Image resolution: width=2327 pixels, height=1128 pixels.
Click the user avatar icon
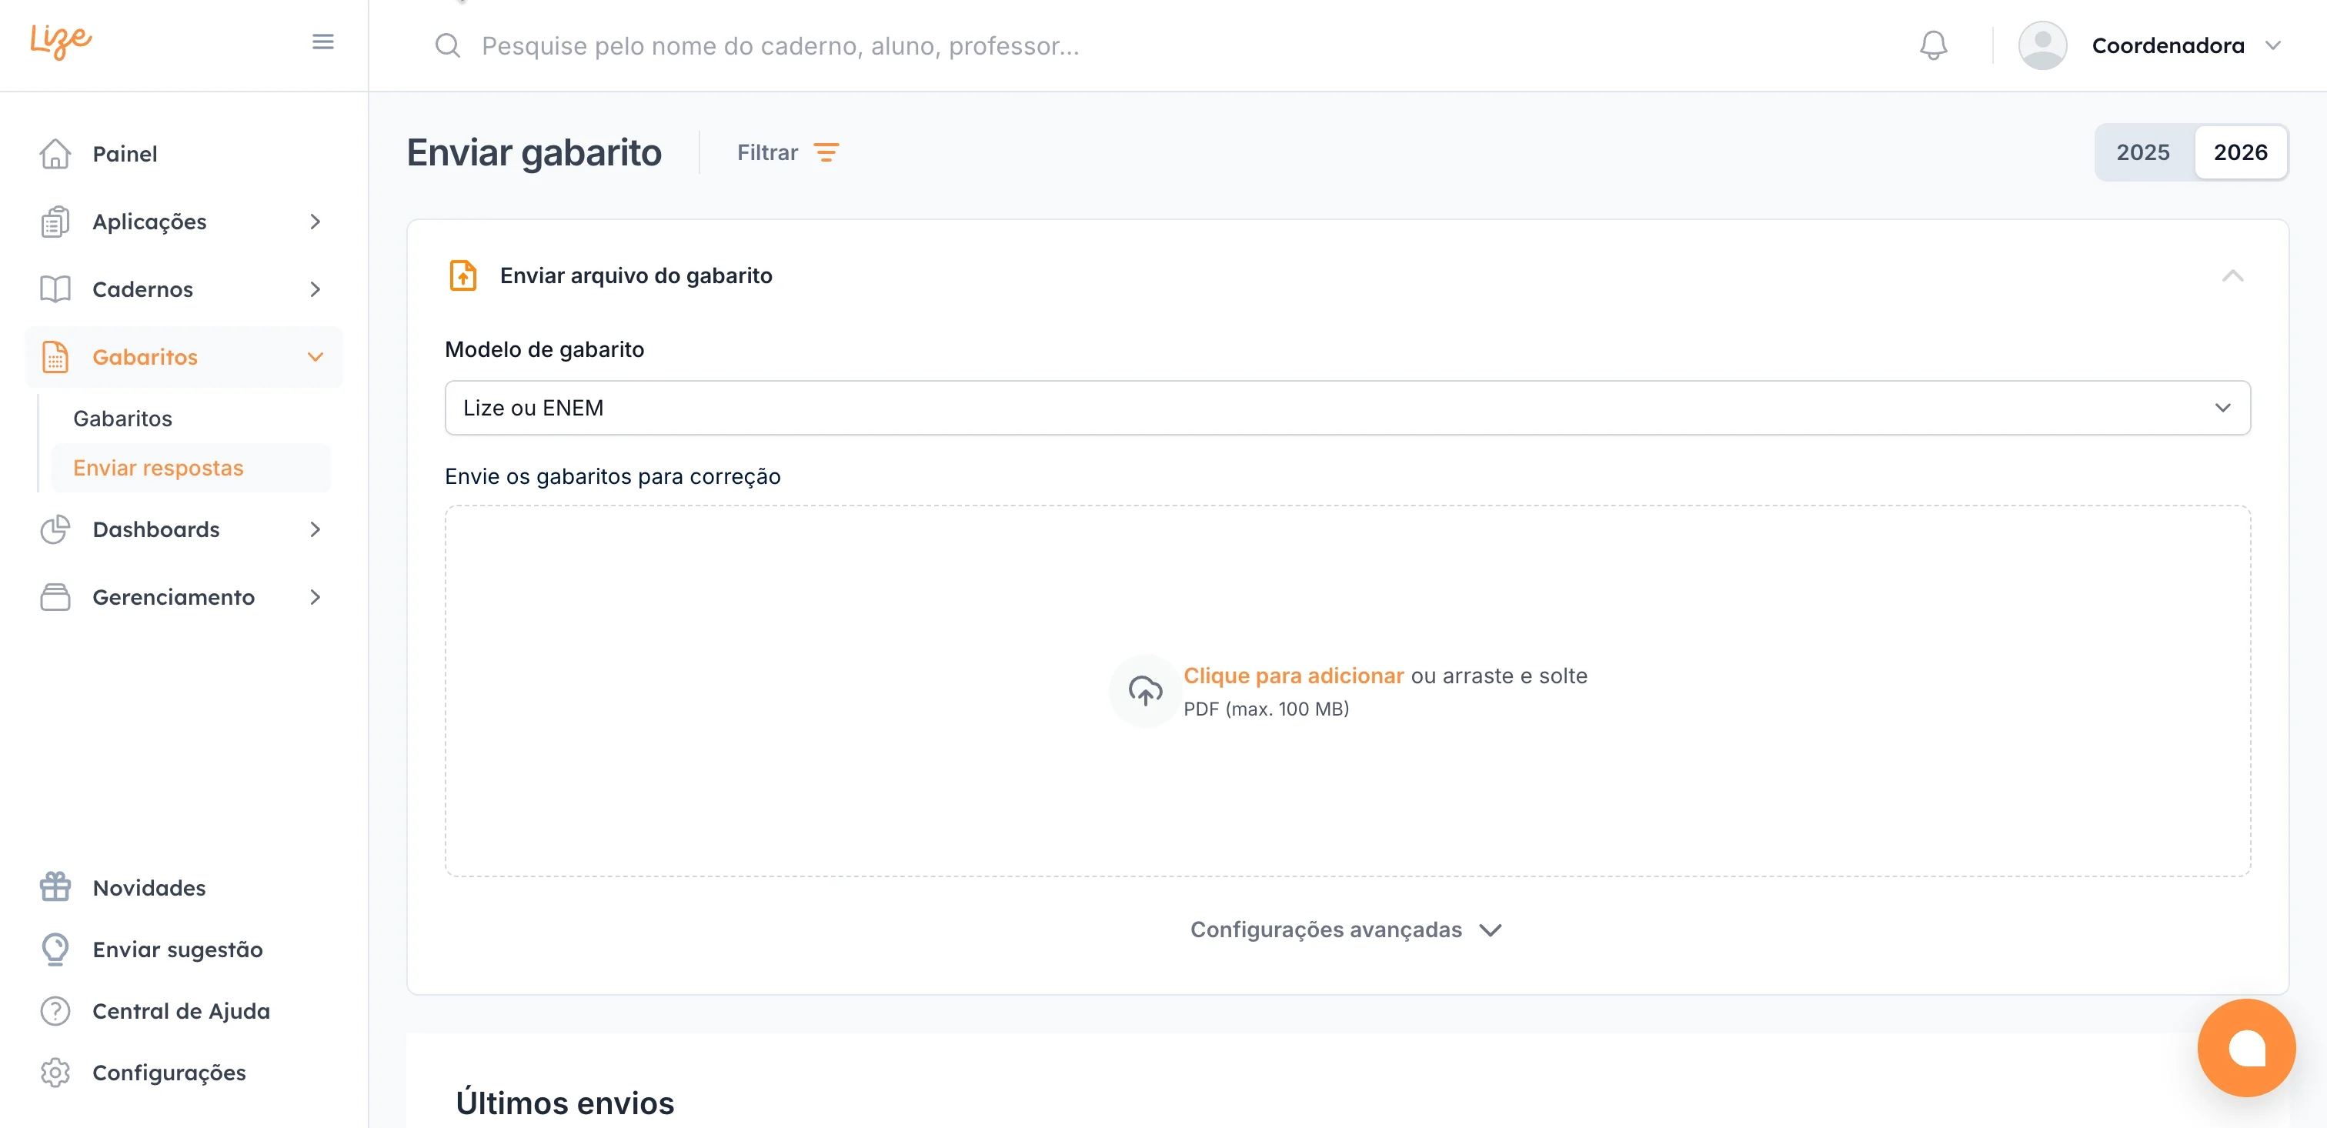click(2042, 45)
